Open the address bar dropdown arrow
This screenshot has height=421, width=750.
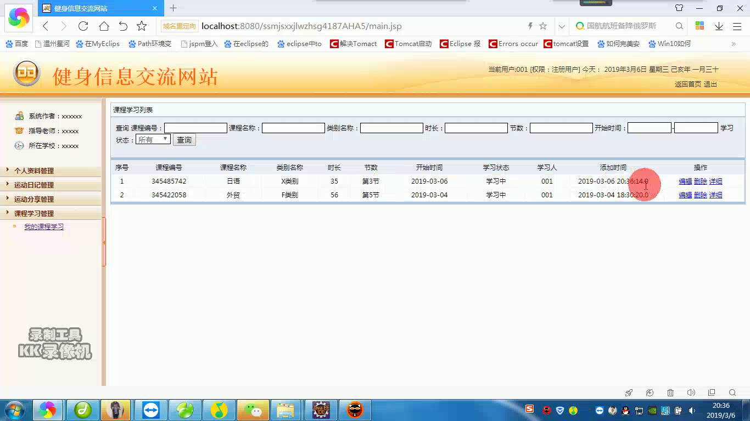562,26
